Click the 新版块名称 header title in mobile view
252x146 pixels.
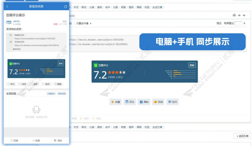click(x=36, y=6)
